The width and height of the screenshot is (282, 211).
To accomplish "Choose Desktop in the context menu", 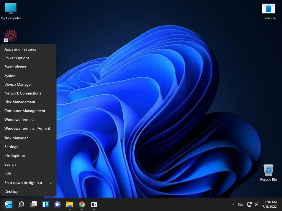I will tap(28, 191).
